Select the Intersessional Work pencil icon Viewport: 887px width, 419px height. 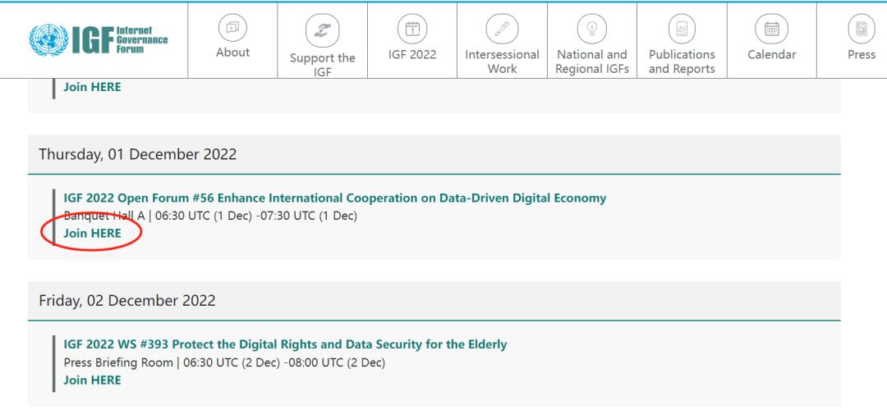tap(502, 29)
